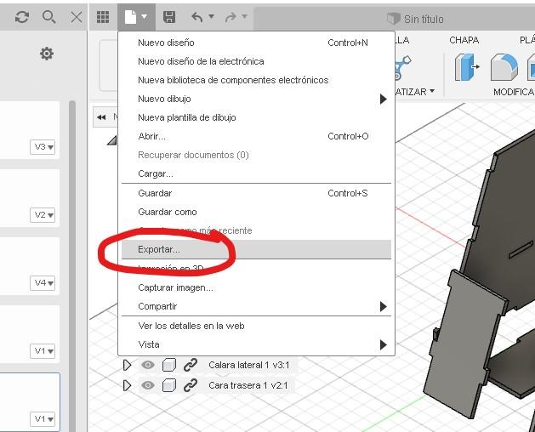Close the data panel with X icon
535x432 pixels.
tap(76, 17)
